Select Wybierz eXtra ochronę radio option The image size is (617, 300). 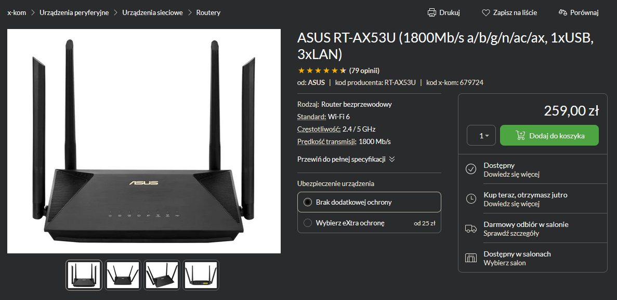[308, 223]
